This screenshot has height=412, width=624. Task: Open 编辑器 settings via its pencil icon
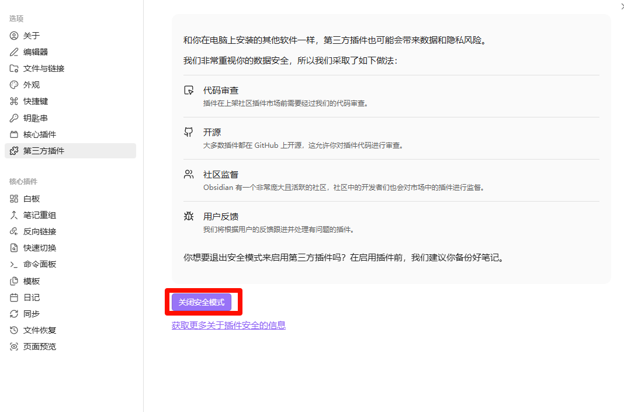[14, 52]
